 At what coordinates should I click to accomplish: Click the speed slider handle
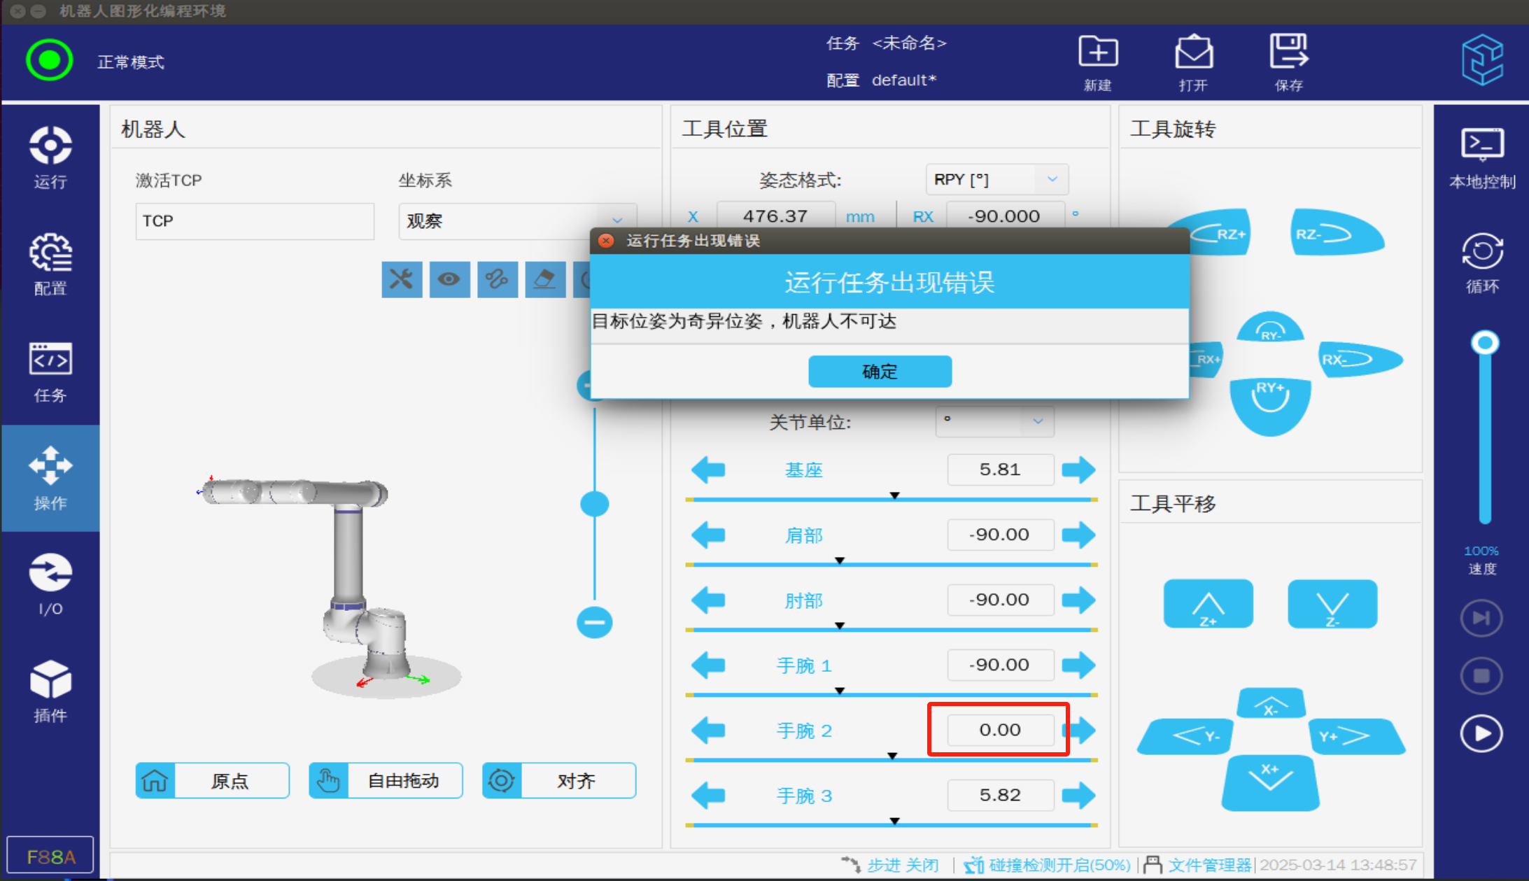(1484, 343)
